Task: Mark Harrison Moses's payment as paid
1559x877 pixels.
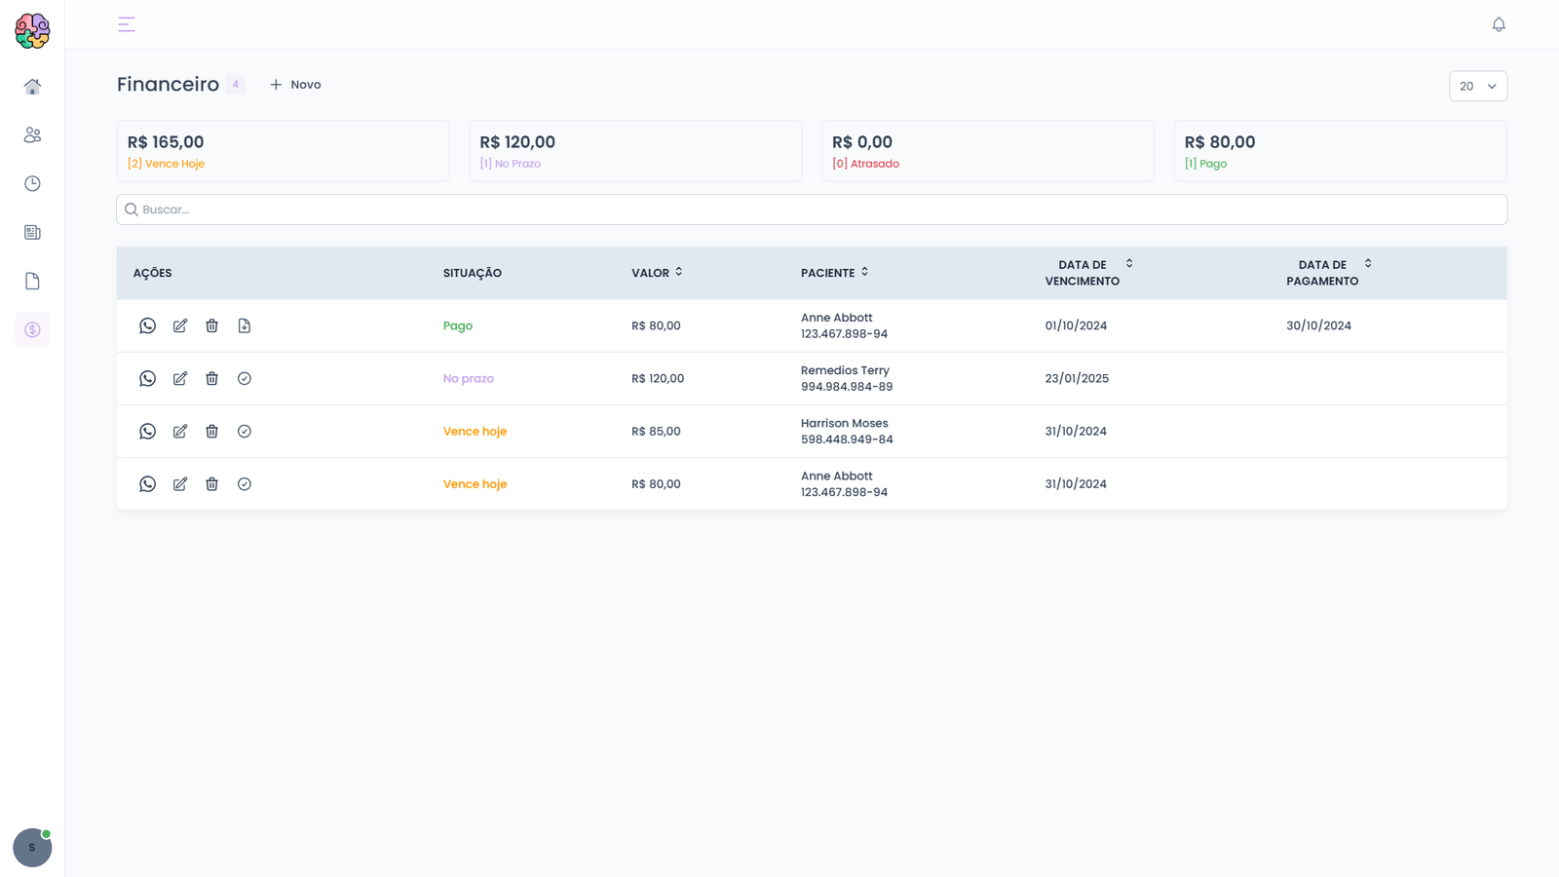Action: tap(245, 431)
